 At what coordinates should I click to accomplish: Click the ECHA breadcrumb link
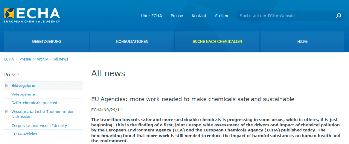click(x=9, y=59)
